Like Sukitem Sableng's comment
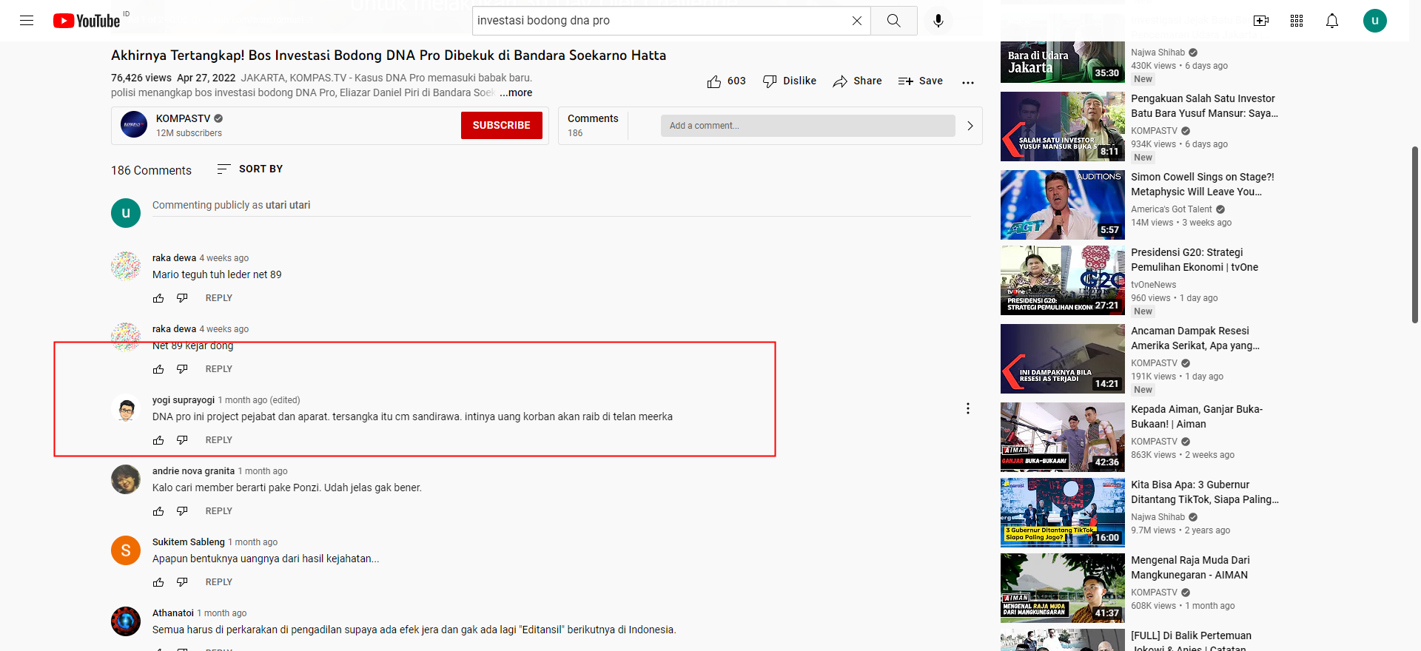This screenshot has height=651, width=1421. [x=158, y=582]
